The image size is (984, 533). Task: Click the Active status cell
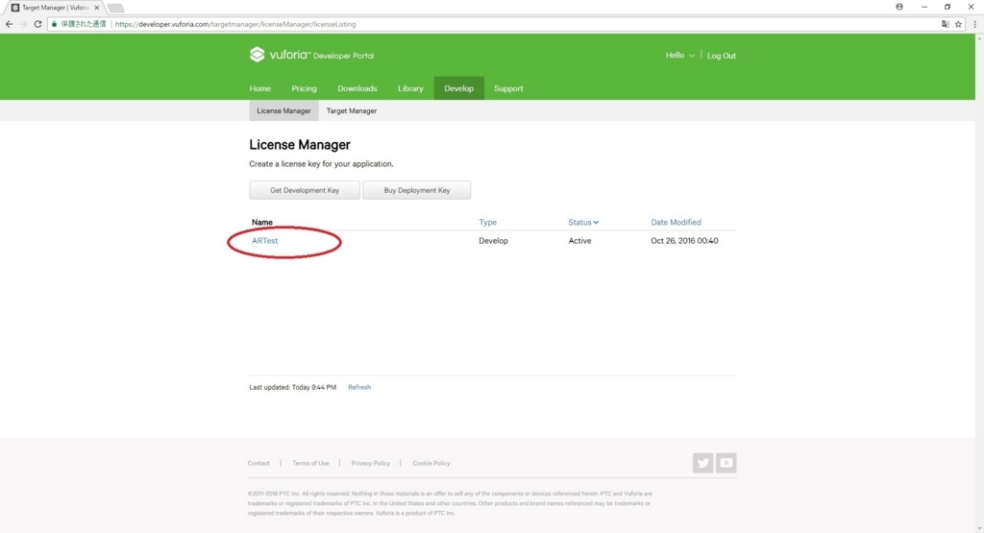[579, 241]
